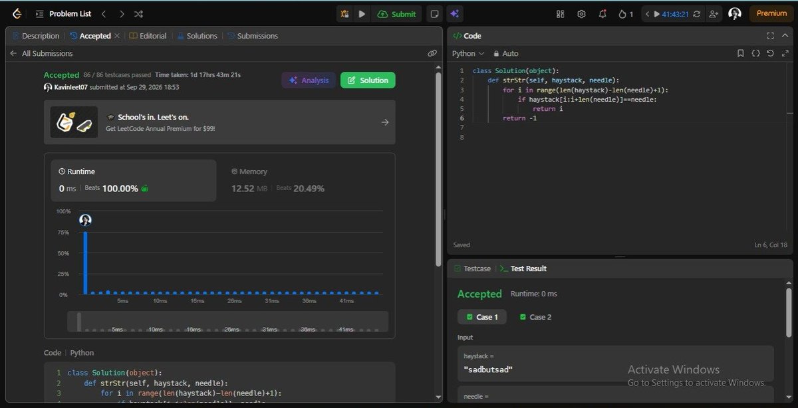Reset the timer with refresh icon
The image size is (798, 408).
click(x=698, y=13)
